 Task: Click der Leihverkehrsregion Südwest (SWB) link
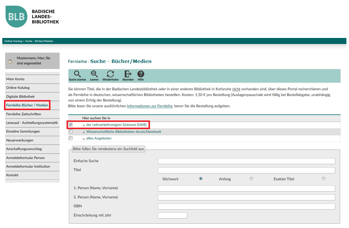(116, 125)
